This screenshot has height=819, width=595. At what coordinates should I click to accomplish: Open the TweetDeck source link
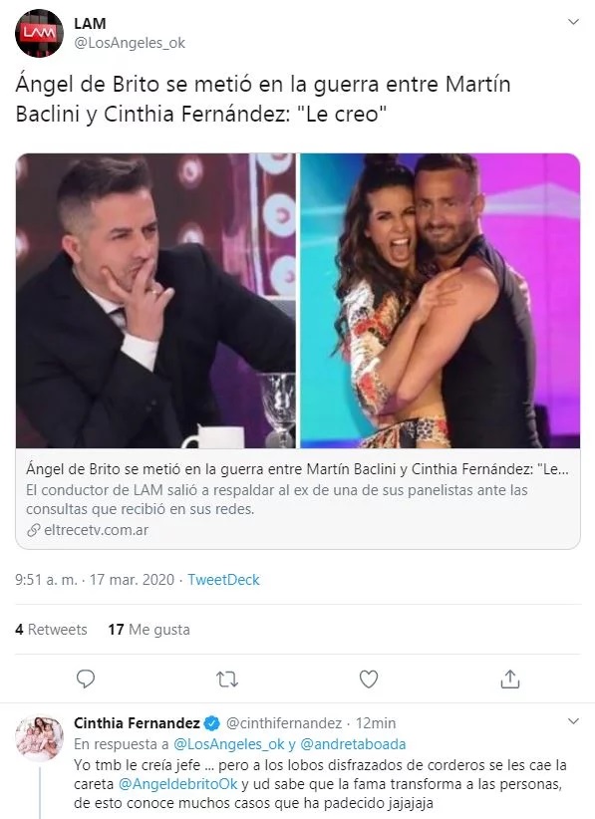tap(223, 580)
